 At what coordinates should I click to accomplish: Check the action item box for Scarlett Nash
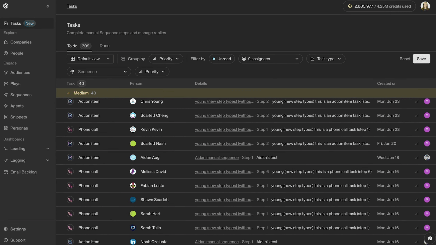[70, 144]
